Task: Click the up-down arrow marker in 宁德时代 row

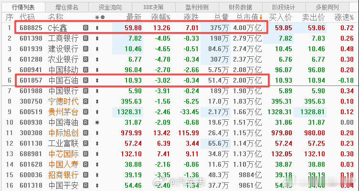Action: point(97,101)
